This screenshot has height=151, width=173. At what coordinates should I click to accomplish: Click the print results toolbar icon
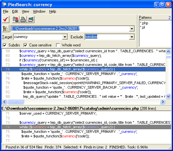coord(23,19)
